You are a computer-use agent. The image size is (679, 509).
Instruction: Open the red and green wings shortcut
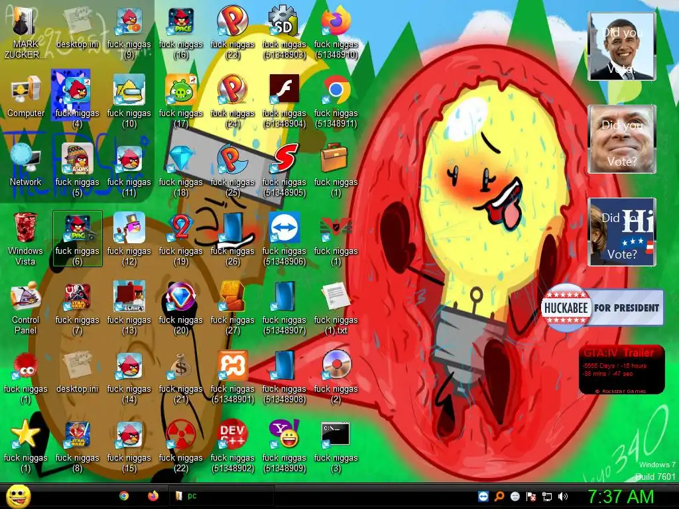(x=336, y=228)
